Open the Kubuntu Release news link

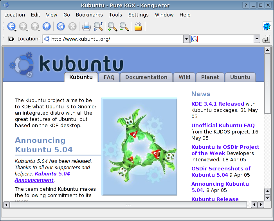[x=215, y=199]
